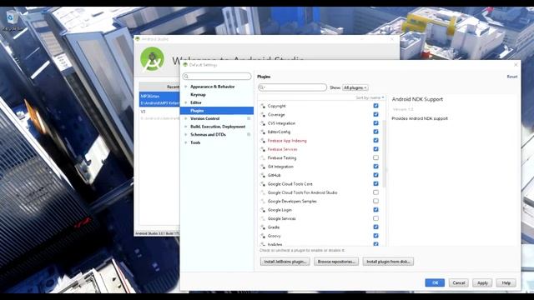Click the Schemas and DTDs project-level icon
Viewport: 534px width, 300px height.
coord(249,135)
